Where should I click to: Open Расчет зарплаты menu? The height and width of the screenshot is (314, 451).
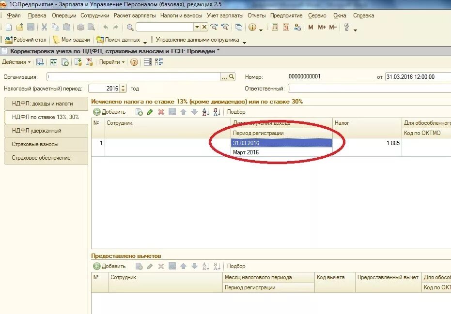(x=135, y=15)
